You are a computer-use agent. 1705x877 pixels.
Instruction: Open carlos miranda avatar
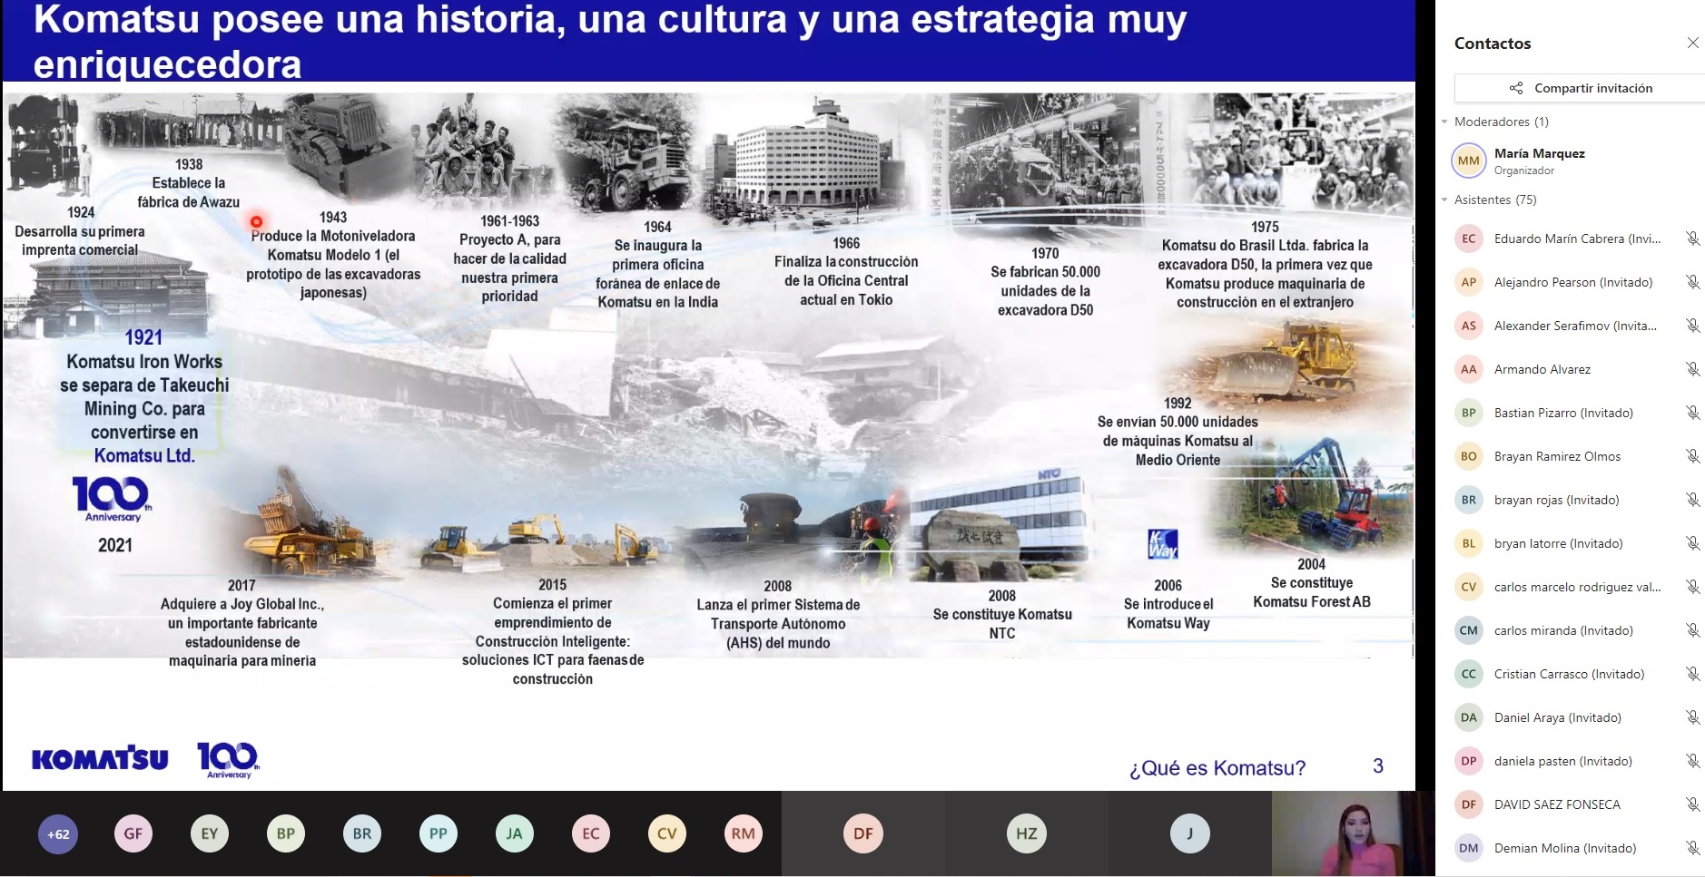click(x=1469, y=630)
